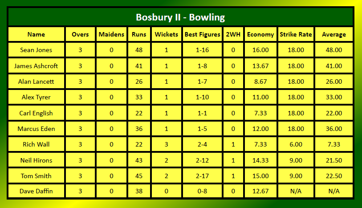
Task: Click best figures 1-16 for Sean Jones
Action: [x=203, y=50]
